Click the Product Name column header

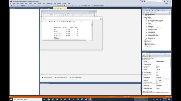pos(58,28)
